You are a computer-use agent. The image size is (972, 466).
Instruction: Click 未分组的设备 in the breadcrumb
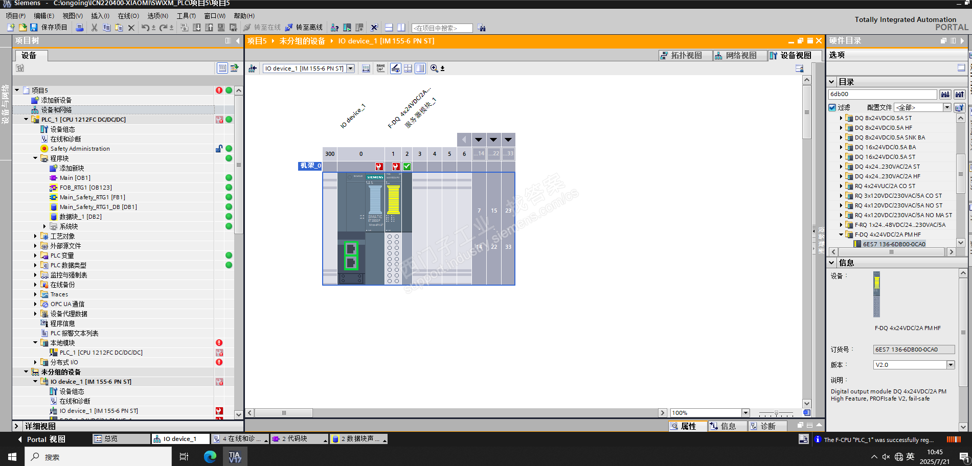click(x=302, y=41)
